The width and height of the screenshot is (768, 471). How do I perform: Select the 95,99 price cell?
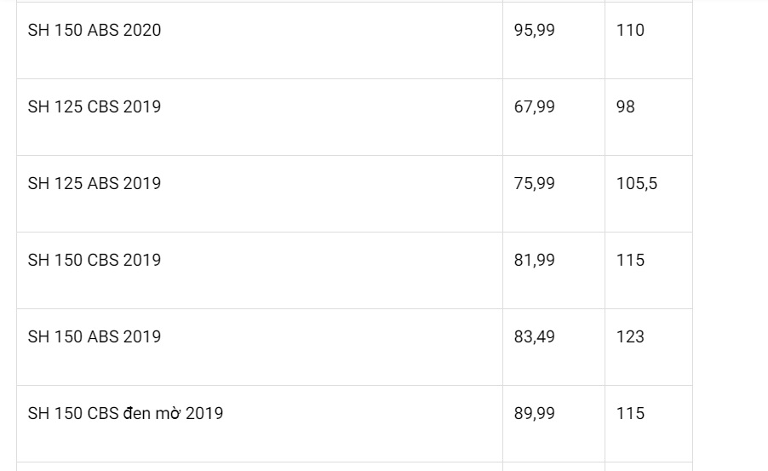click(x=534, y=31)
